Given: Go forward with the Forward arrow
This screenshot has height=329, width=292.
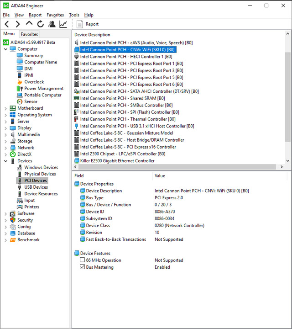Looking at the screenshot, I should (x=18, y=24).
